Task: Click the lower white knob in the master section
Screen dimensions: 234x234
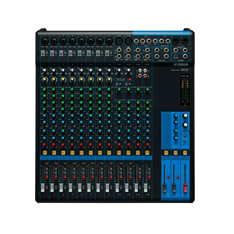Action: tap(185, 125)
